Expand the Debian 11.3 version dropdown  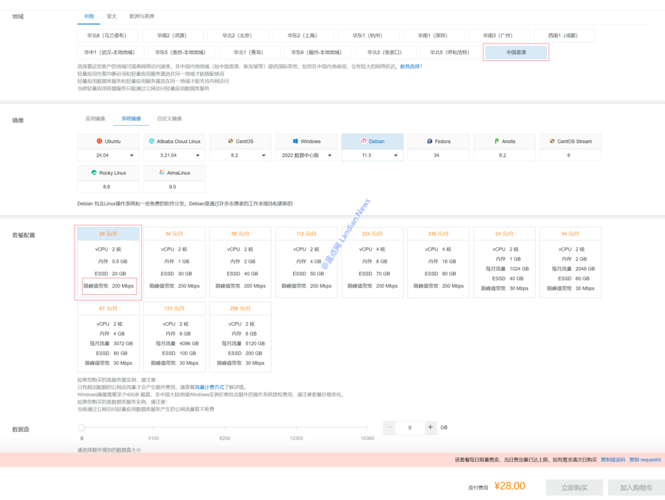click(x=395, y=156)
